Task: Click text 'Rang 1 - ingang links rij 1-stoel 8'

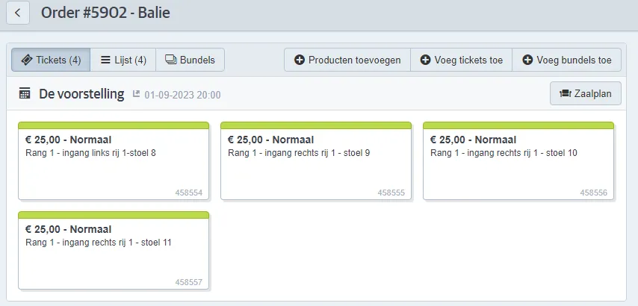Action: point(90,153)
